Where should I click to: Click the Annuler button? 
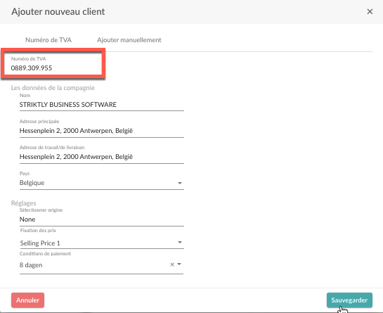[x=27, y=300]
